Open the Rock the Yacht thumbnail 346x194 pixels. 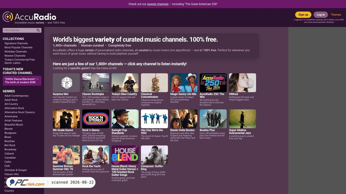(x=96, y=155)
